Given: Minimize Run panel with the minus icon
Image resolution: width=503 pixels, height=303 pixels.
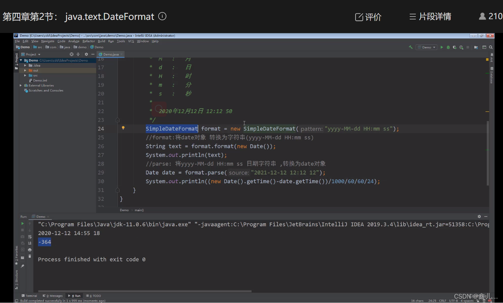Looking at the screenshot, I should 486,217.
